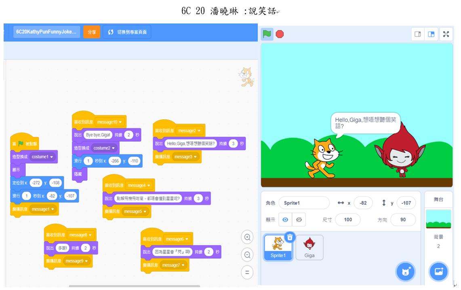Open message7 dropdown in broadcast block
This screenshot has width=461, height=290.
point(173,265)
